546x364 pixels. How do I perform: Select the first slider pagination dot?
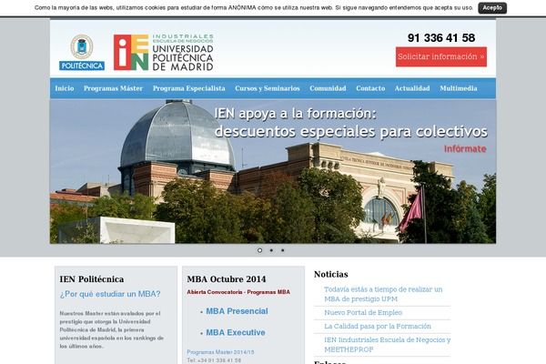pos(259,250)
